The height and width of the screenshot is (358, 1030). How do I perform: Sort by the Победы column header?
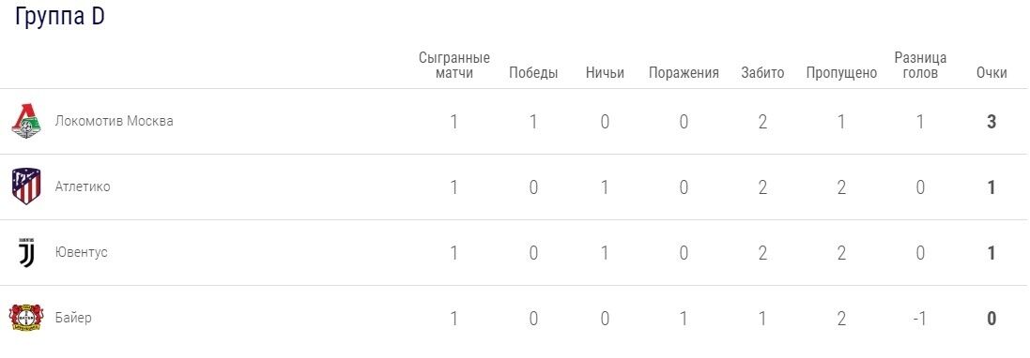533,73
